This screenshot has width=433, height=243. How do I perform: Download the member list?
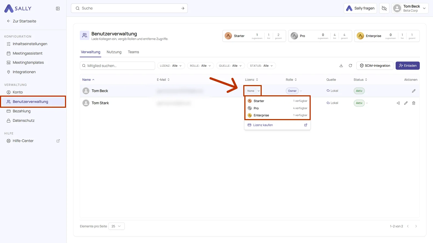(341, 66)
